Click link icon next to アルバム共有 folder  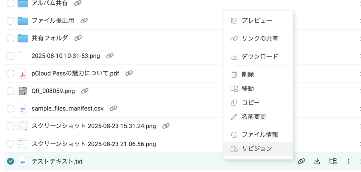tap(78, 3)
